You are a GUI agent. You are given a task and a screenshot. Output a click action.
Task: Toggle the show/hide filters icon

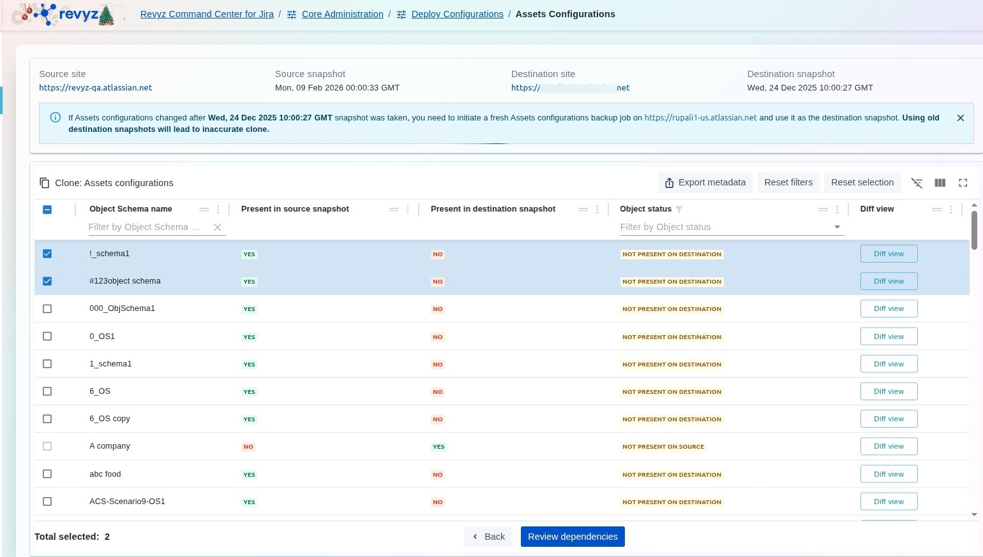tap(917, 183)
